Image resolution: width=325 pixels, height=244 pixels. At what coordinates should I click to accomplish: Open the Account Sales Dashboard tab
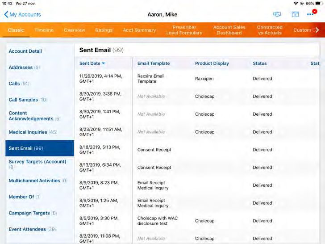[229, 30]
